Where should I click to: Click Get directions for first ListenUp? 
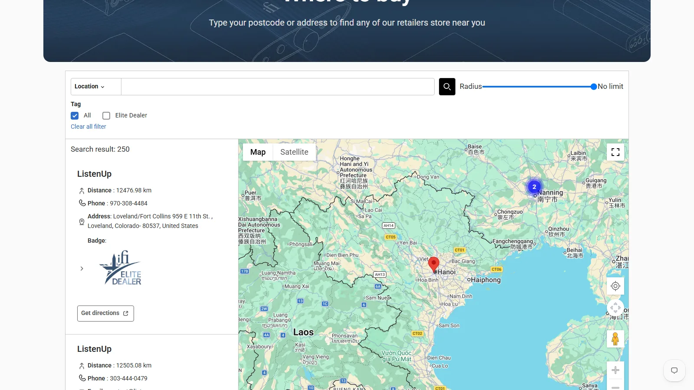105,313
